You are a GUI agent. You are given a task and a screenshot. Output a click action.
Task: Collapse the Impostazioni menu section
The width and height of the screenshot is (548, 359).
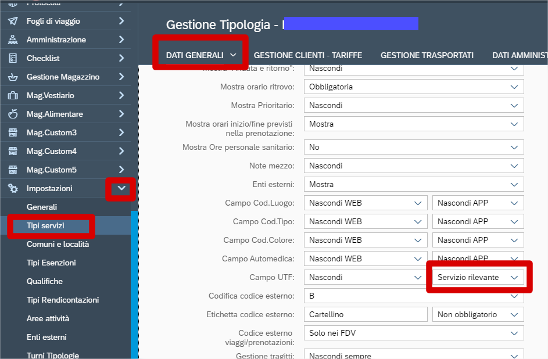(x=121, y=188)
